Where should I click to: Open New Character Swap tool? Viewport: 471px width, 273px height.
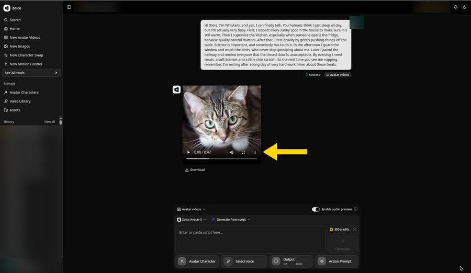[24, 55]
